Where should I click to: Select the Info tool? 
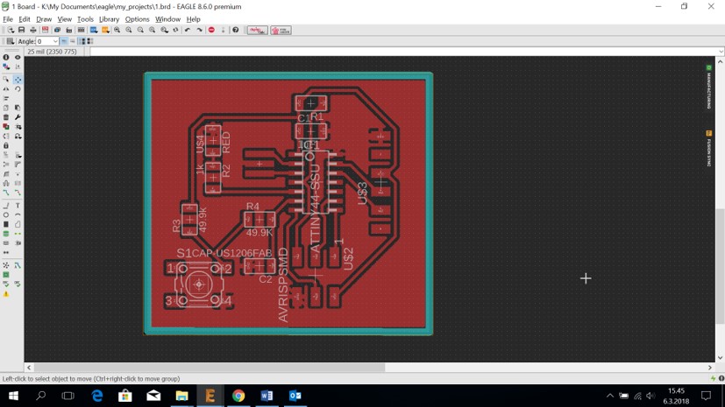(x=6, y=57)
